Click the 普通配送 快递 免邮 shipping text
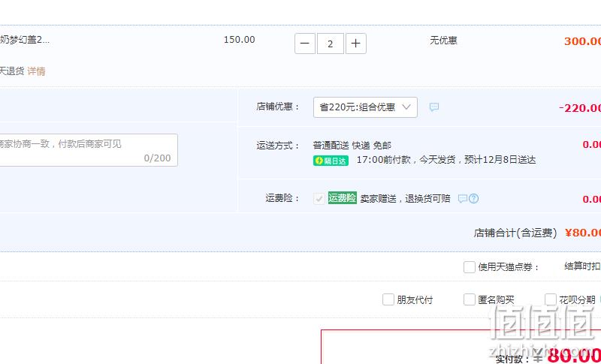The image size is (601, 364). [352, 146]
